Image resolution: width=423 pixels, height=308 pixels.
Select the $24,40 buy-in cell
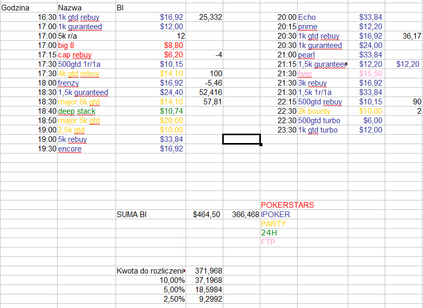pyautogui.click(x=151, y=92)
